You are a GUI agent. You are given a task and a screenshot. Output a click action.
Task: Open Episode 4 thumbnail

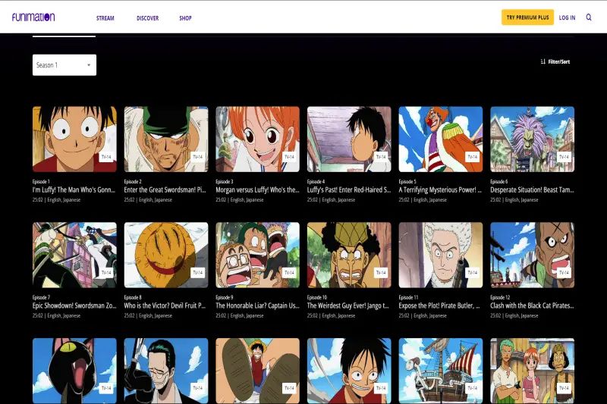click(349, 139)
